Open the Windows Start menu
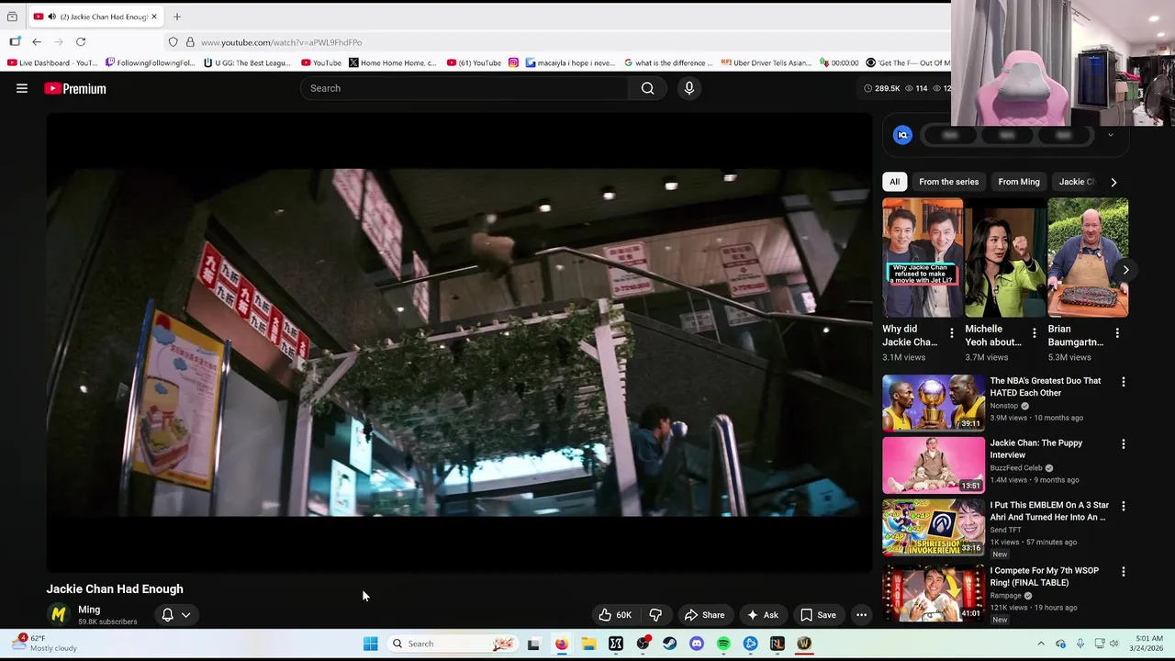1175x661 pixels. click(x=370, y=644)
